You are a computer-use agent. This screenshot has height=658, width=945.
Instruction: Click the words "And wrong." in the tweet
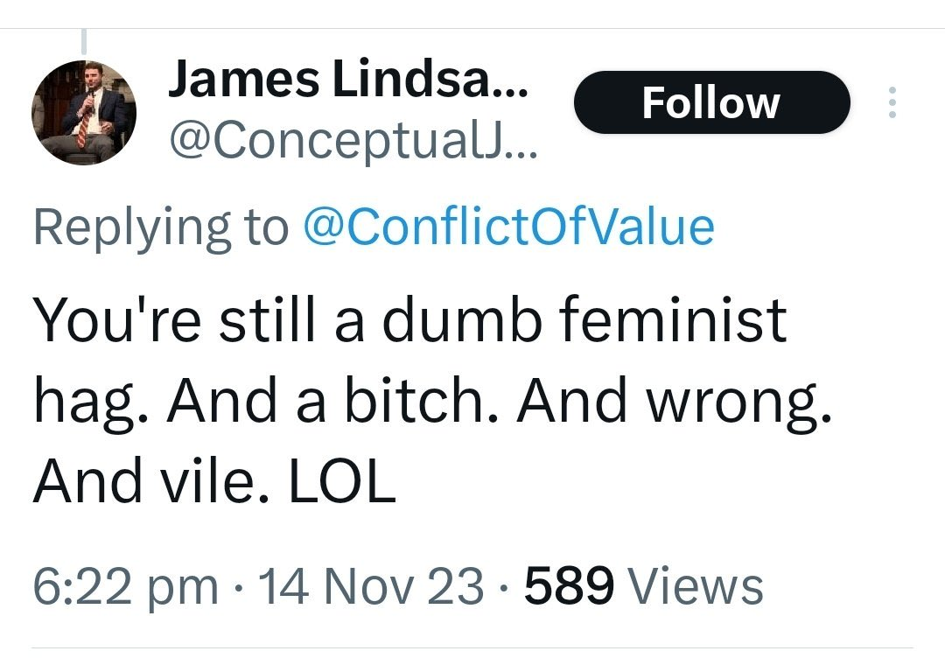672,402
